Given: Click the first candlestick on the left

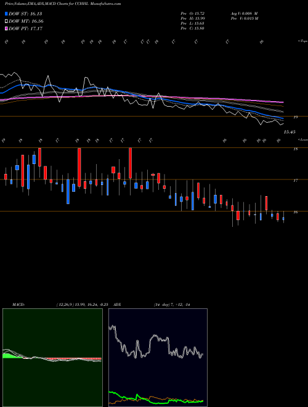Looking at the screenshot, I should coord(6,176).
